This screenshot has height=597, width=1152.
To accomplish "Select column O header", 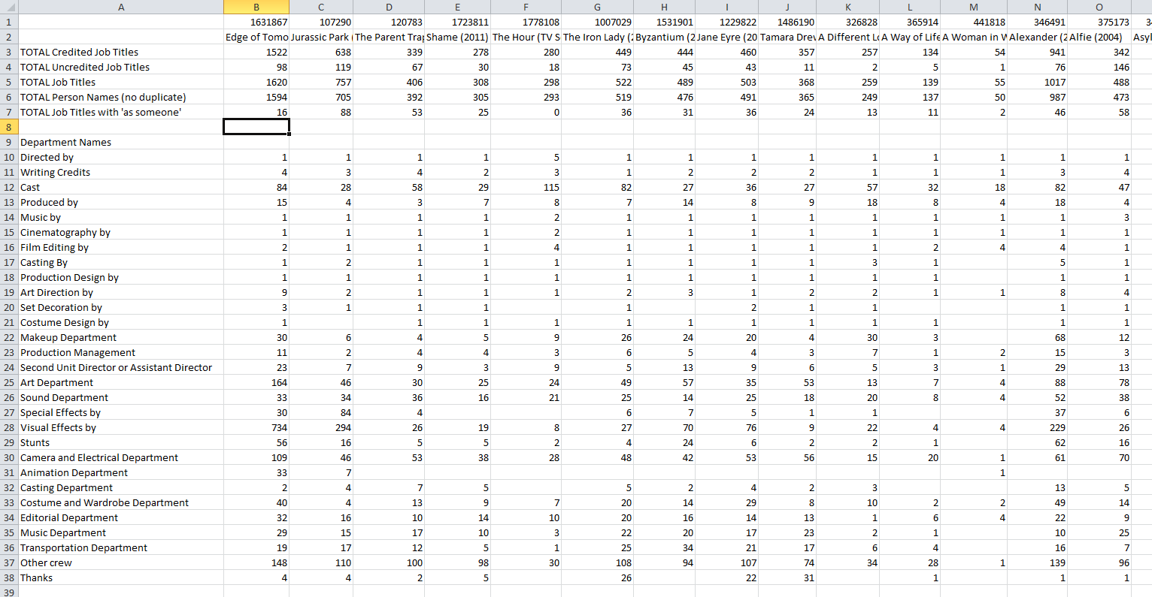I will coord(1099,7).
